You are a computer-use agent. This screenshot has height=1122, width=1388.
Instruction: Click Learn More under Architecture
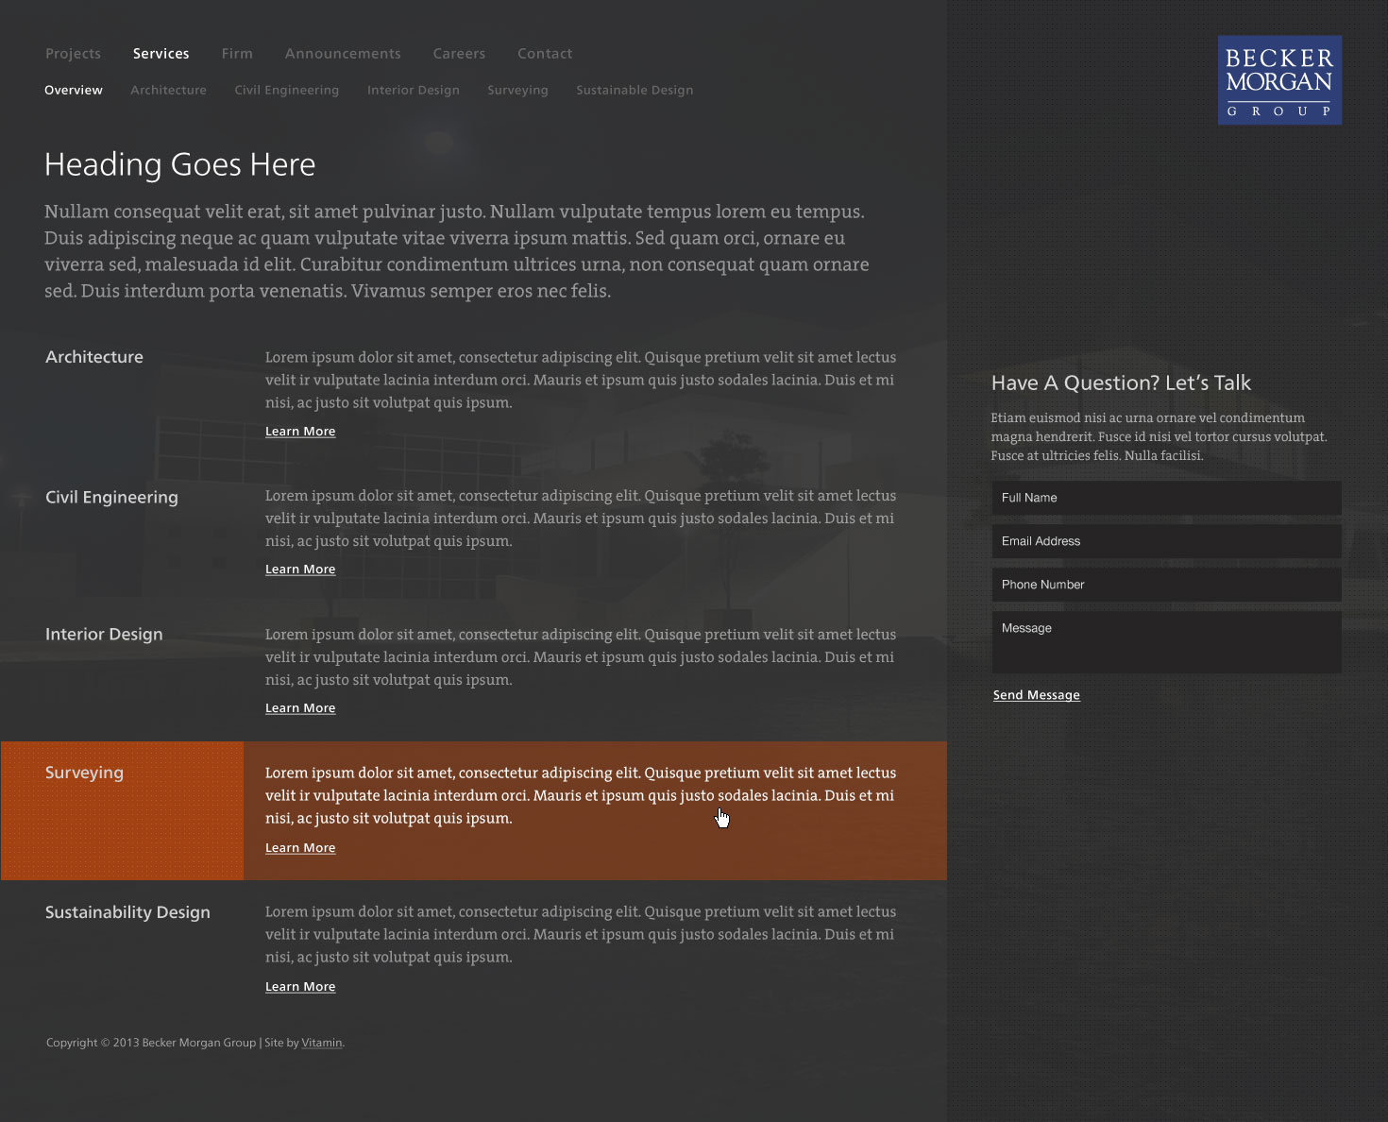pyautogui.click(x=300, y=432)
